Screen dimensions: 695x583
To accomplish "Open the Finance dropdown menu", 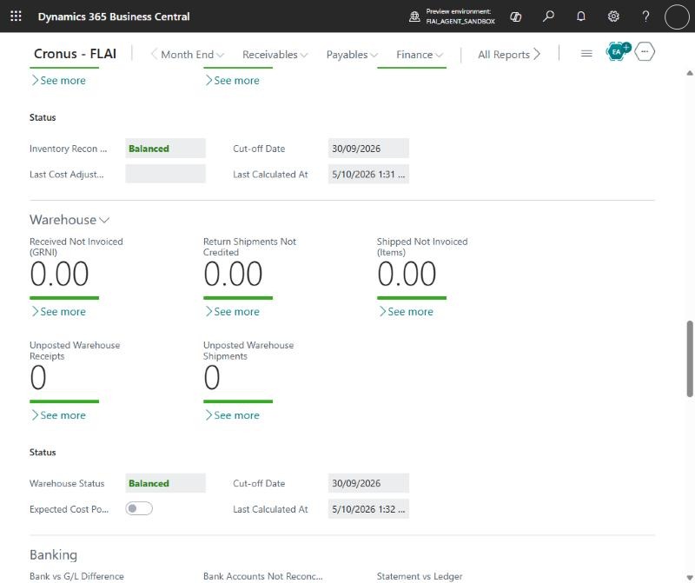I will click(420, 55).
